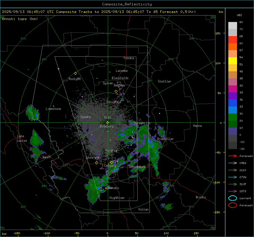Select the yellow diamond marker above Calgary
254x237 pixels.
[x=111, y=162]
